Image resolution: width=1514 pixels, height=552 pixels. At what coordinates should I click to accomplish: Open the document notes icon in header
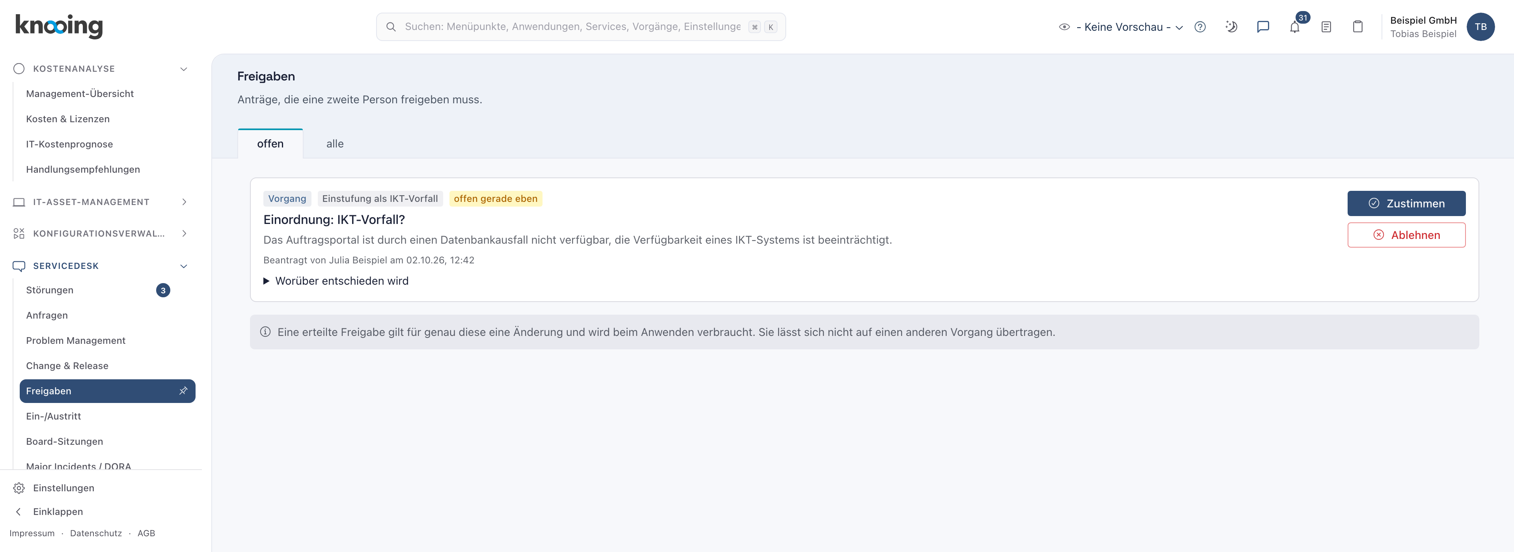[x=1326, y=27]
